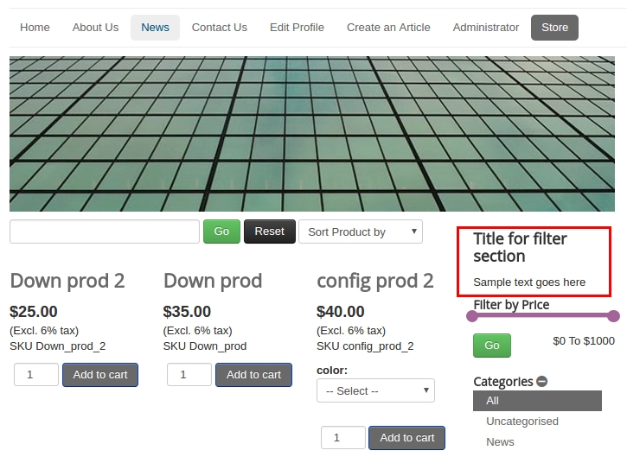This screenshot has height=463, width=627.
Task: Apply price filter with Go button
Action: [491, 345]
